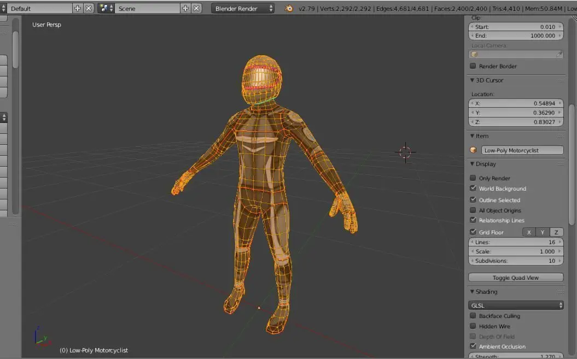Click the Toggle Quad View button
The width and height of the screenshot is (577, 359).
click(516, 278)
